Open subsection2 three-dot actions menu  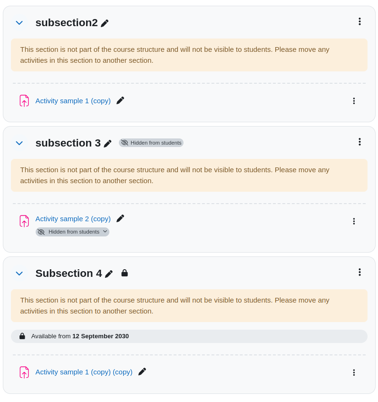(x=359, y=21)
